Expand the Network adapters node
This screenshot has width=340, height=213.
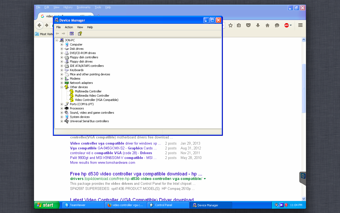[61, 83]
